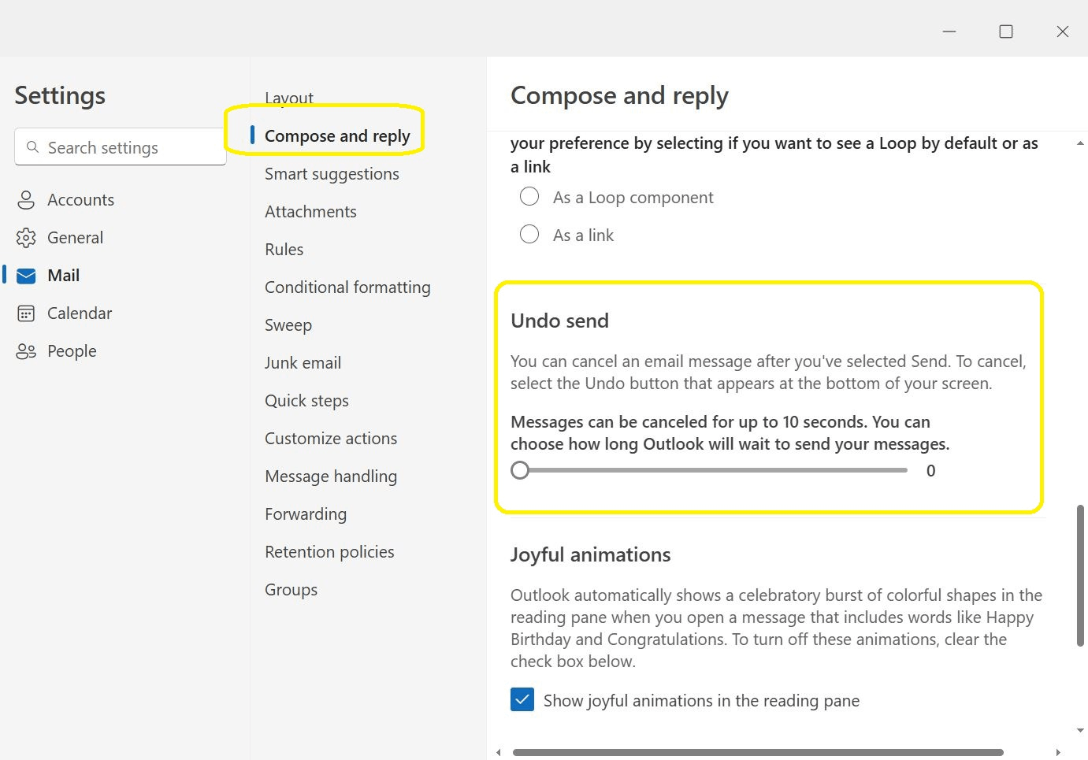1088x760 pixels.
Task: Open the Conditional formatting section
Action: click(x=347, y=287)
